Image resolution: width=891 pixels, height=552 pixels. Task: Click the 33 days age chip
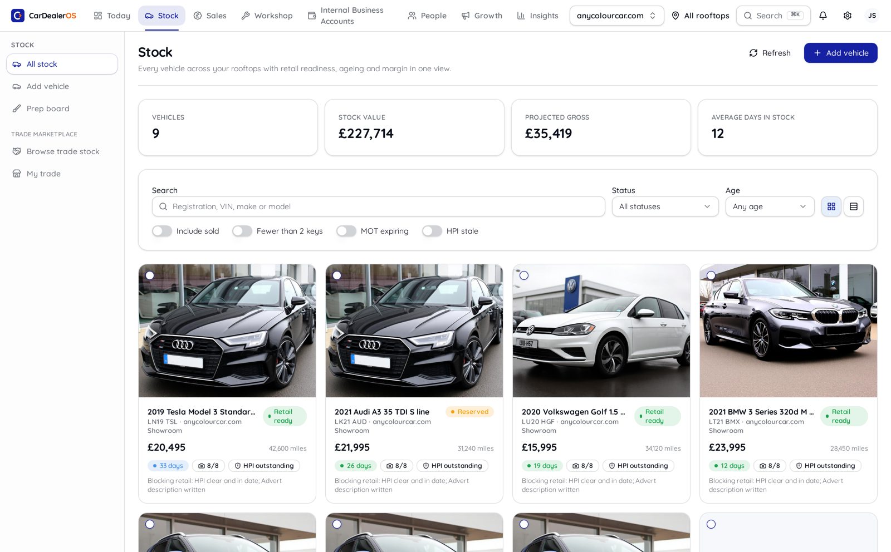click(x=168, y=466)
